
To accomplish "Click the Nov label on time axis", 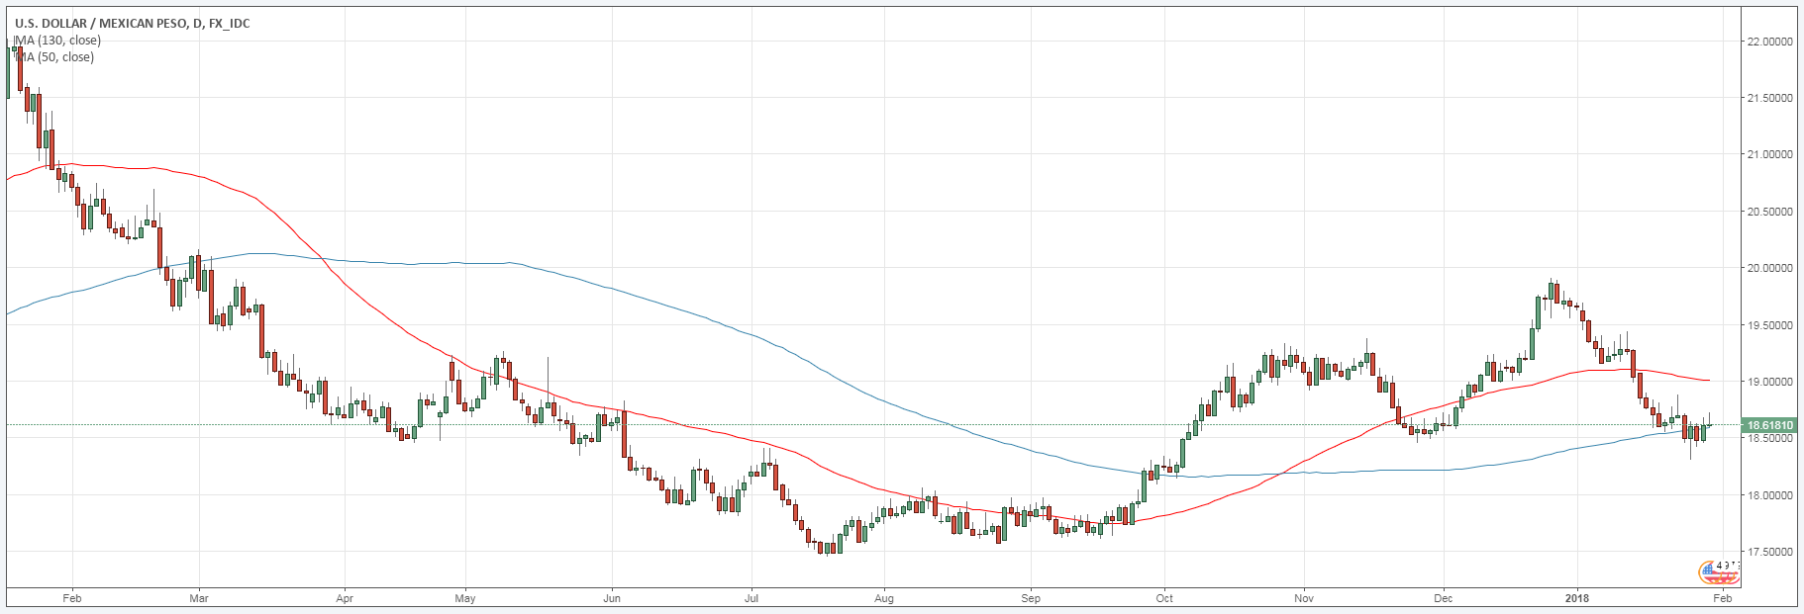I will click(x=1304, y=598).
